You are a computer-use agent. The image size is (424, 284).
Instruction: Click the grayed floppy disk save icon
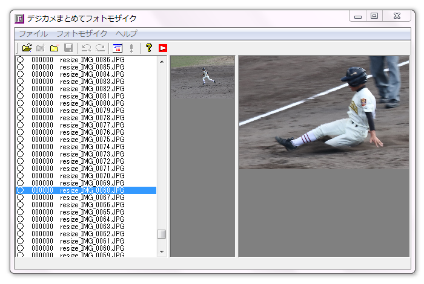68,48
